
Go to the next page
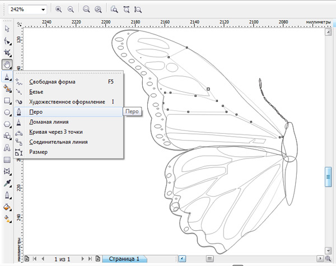tap(82, 259)
